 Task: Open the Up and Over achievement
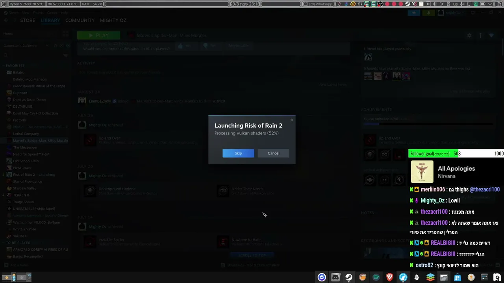[109, 138]
